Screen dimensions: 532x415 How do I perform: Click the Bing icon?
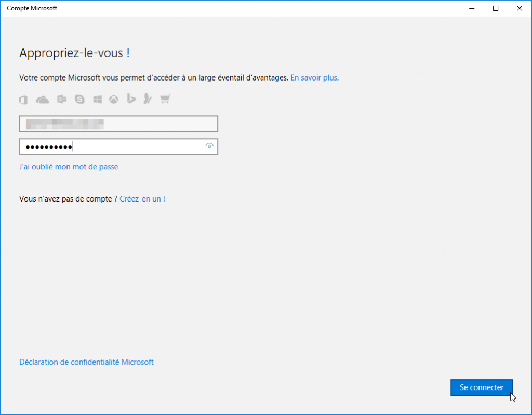[131, 99]
